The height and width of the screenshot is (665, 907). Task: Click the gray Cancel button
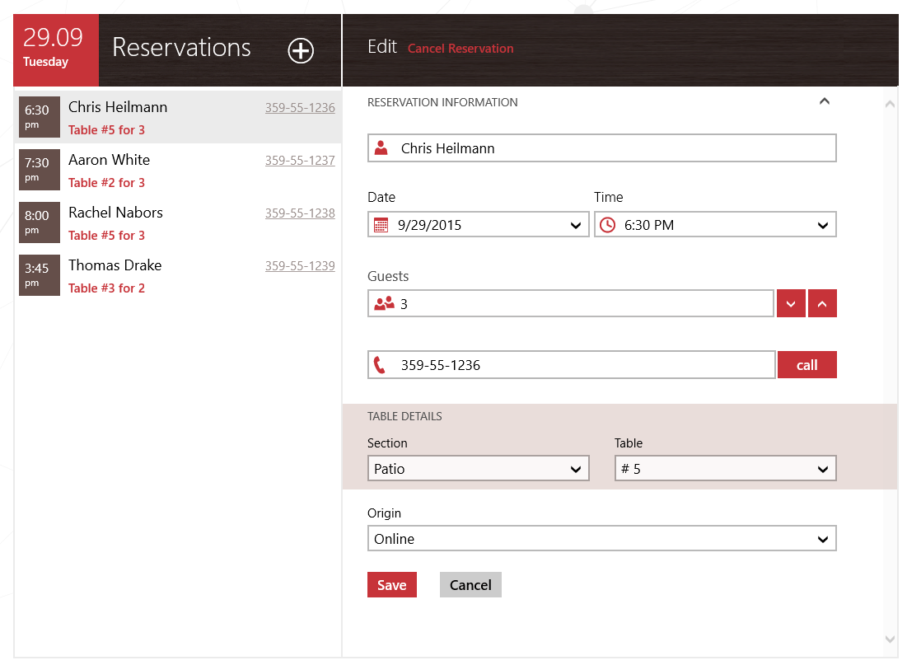tap(470, 584)
